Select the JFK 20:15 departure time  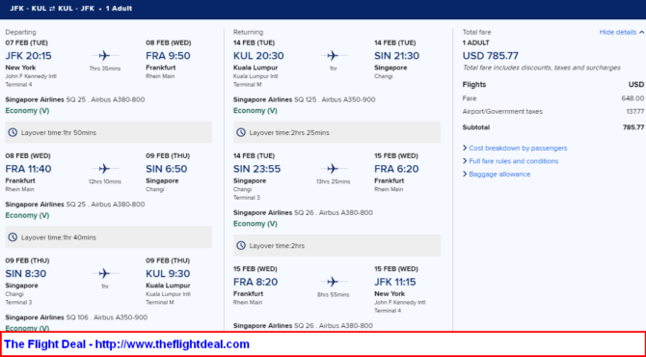[28, 56]
